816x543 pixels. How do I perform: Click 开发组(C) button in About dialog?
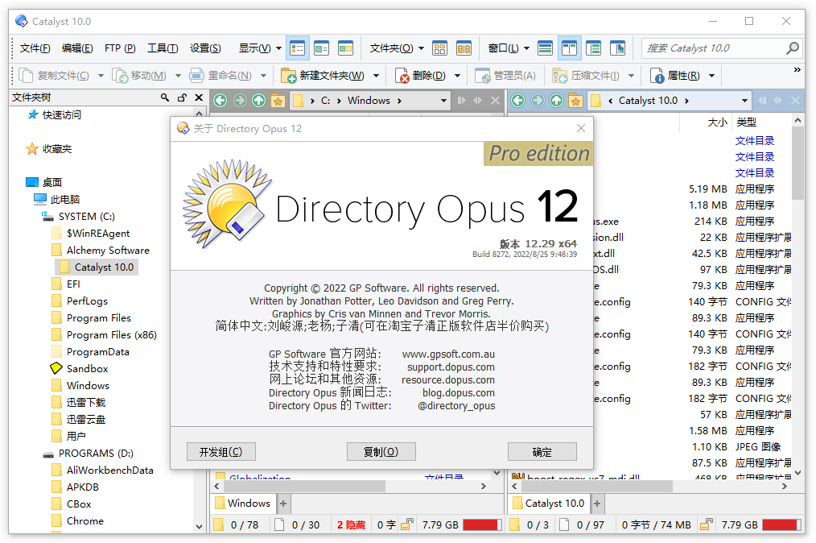click(221, 452)
